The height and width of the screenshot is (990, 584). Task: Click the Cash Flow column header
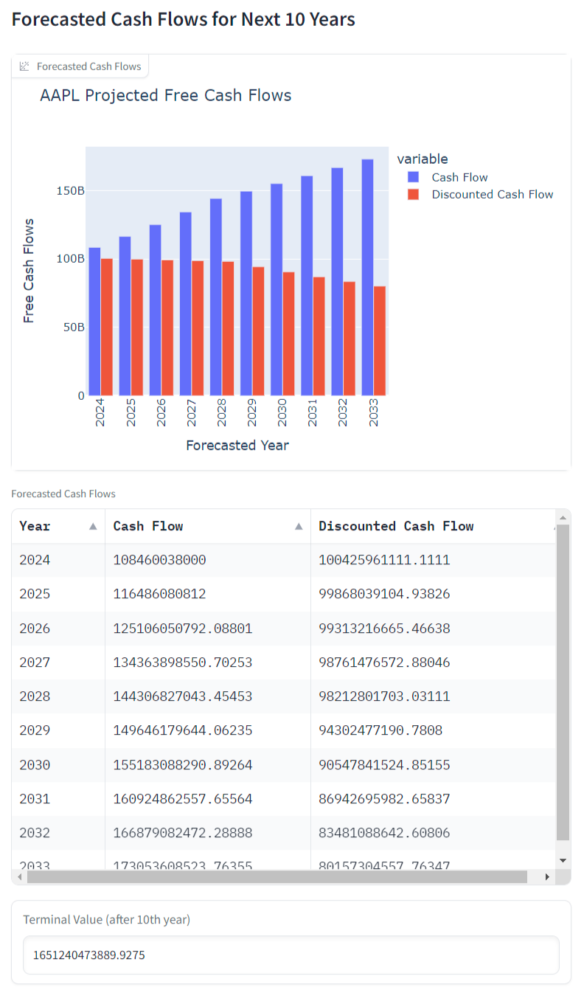[208, 527]
